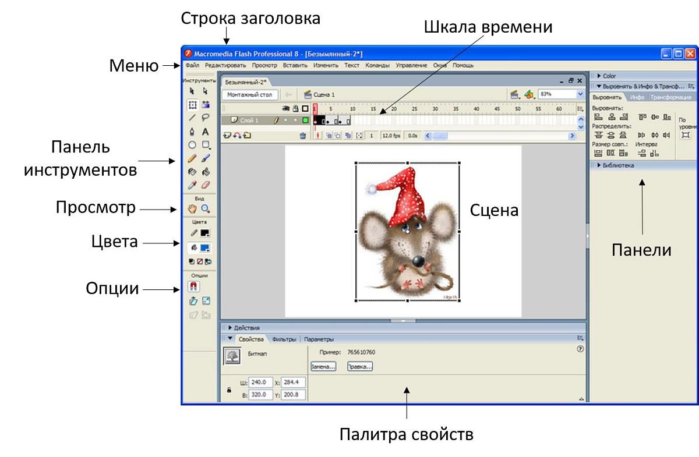Viewport: 699px width, 457px height.
Task: Click align left edge icon
Action: click(598, 117)
